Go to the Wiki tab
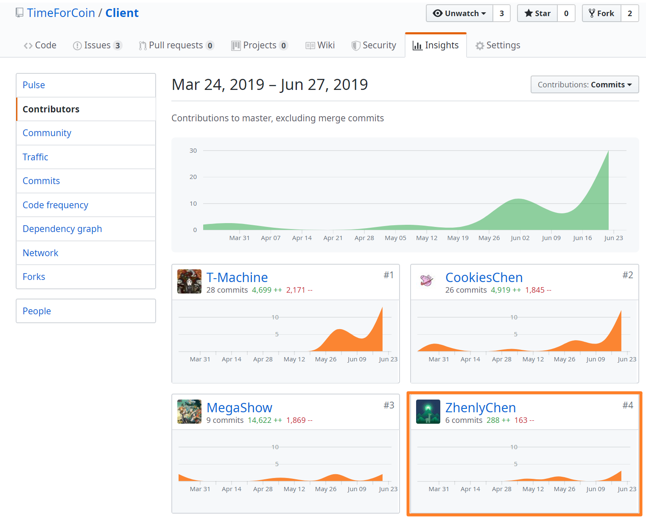 320,45
